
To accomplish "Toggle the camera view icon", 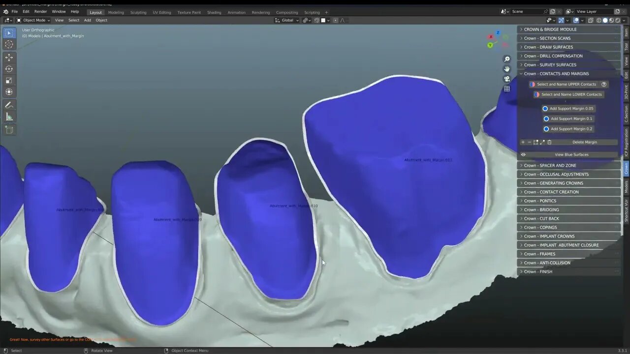I will click(507, 79).
